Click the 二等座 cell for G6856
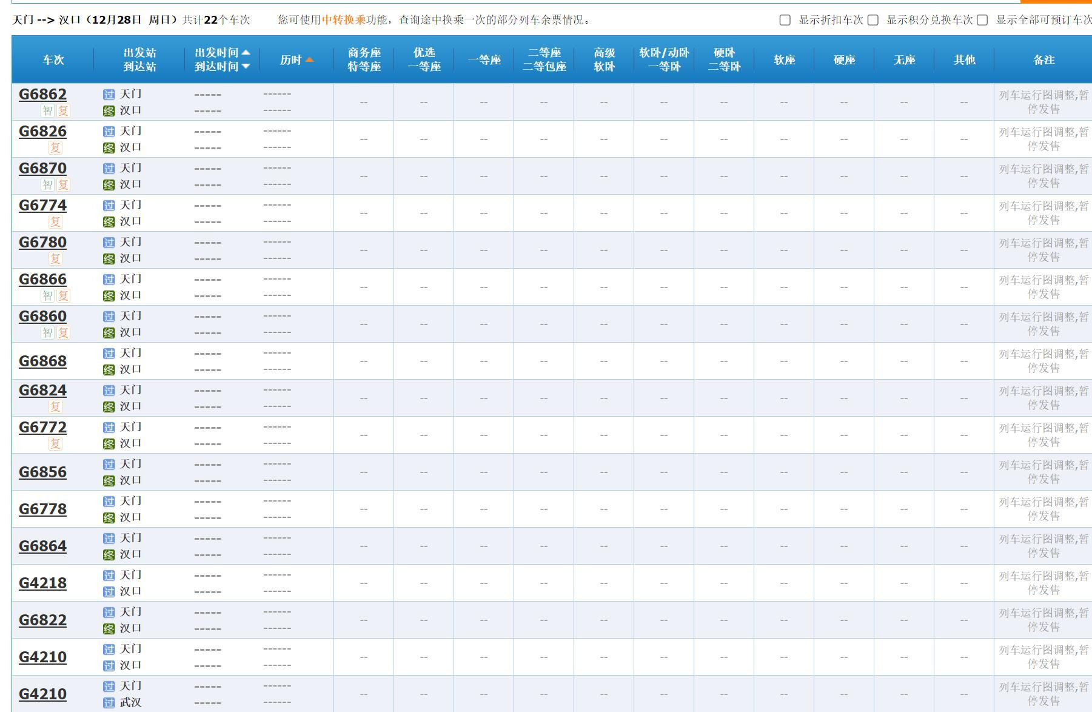1092x712 pixels. 543,472
